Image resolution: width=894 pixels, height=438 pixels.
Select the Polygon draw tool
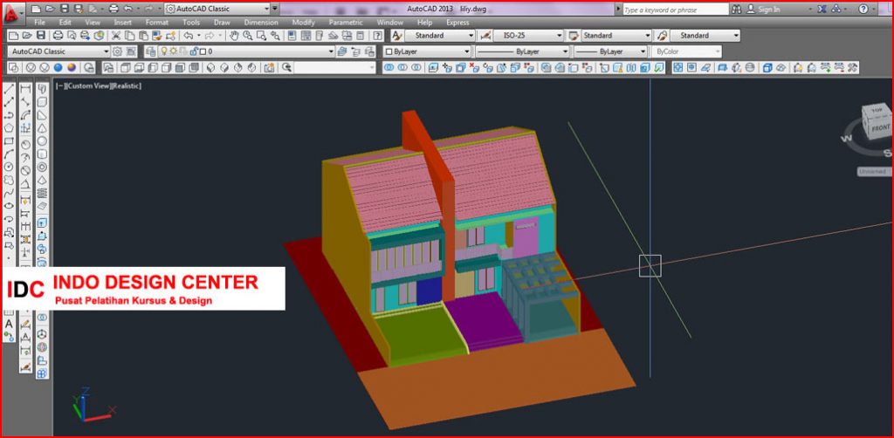pyautogui.click(x=9, y=128)
